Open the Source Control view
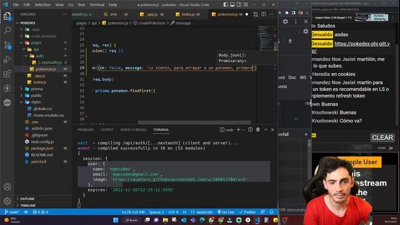400x225 pixels. pos(7,45)
